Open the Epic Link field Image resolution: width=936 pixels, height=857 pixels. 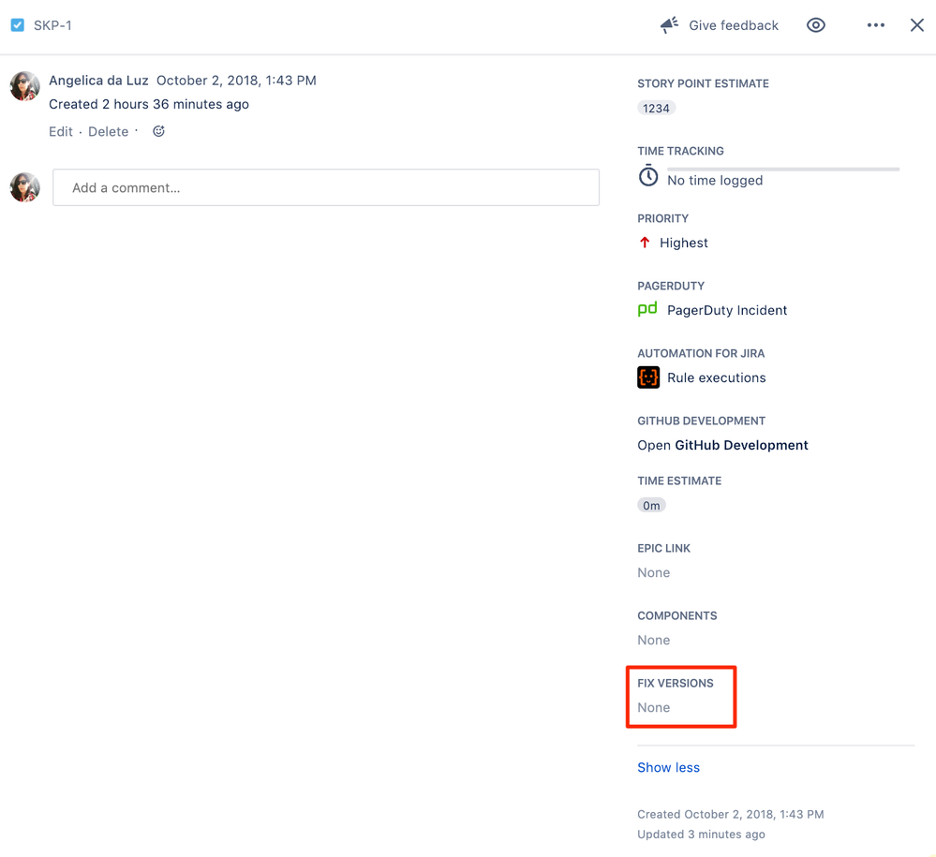pyautogui.click(x=653, y=572)
